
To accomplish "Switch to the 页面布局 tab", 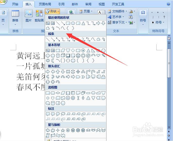I will 45,4.
